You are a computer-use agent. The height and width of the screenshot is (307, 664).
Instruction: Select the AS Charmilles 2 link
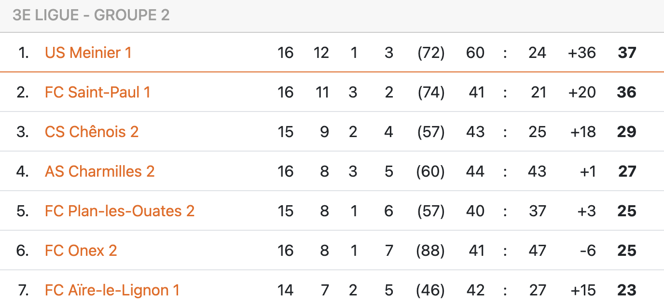click(x=99, y=171)
